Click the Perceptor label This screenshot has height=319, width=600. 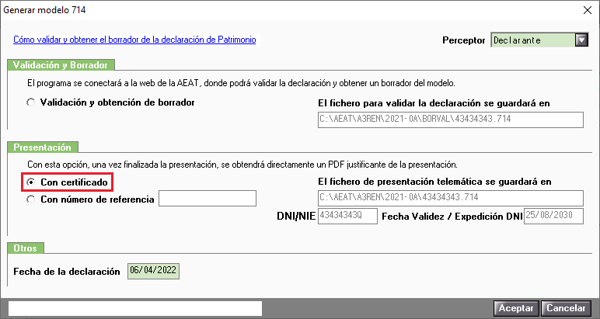coord(463,40)
